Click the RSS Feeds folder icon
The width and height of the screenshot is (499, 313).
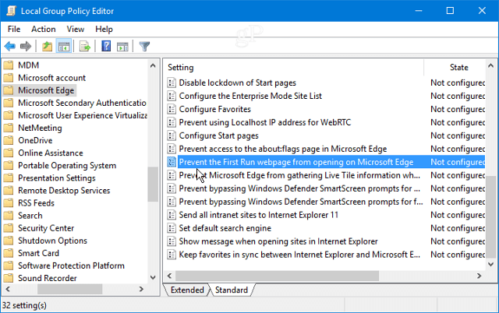point(9,203)
